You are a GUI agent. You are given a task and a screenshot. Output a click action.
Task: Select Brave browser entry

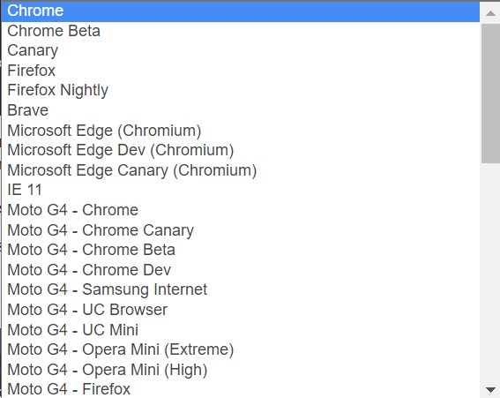click(241, 110)
